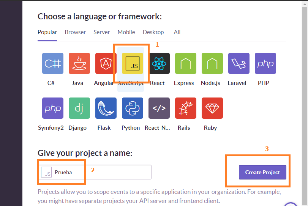Focus the project name field containing Prueba

pos(95,172)
